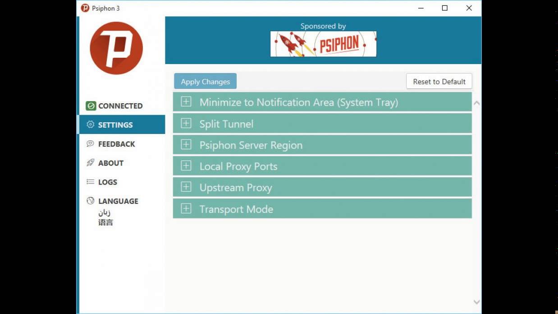Click the Minimize to Notification Area title
This screenshot has height=314, width=558.
[299, 102]
